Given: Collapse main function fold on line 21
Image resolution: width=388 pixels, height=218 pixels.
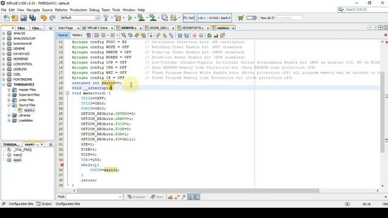Looking at the screenshot, I should [67, 93].
